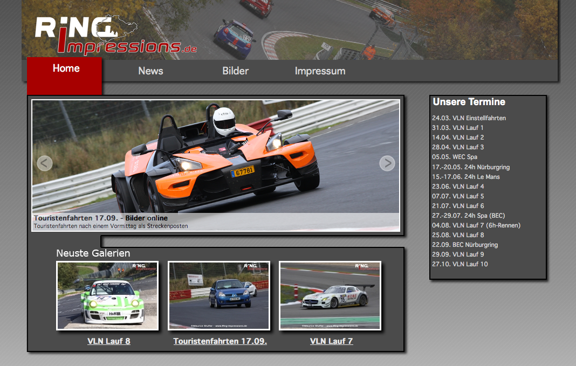Open the Touristenfahrten 17.09. gallery link
Viewport: 576px width, 366px height.
click(220, 341)
